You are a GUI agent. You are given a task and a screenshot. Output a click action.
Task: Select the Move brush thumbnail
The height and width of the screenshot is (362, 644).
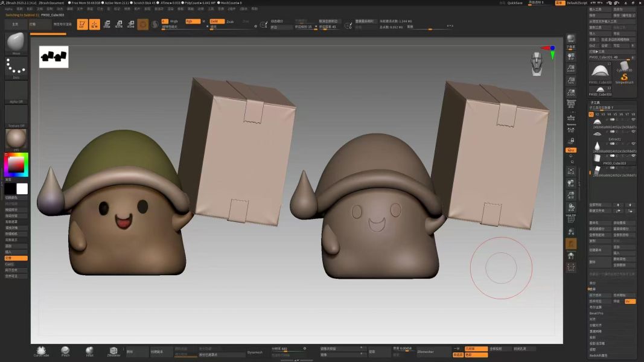pos(16,43)
